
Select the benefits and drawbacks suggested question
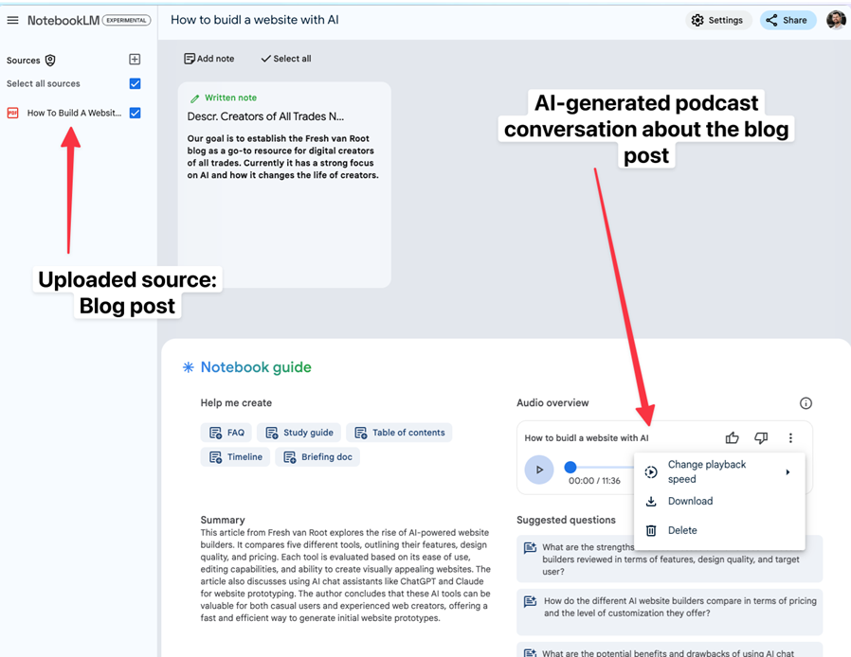tap(670, 650)
